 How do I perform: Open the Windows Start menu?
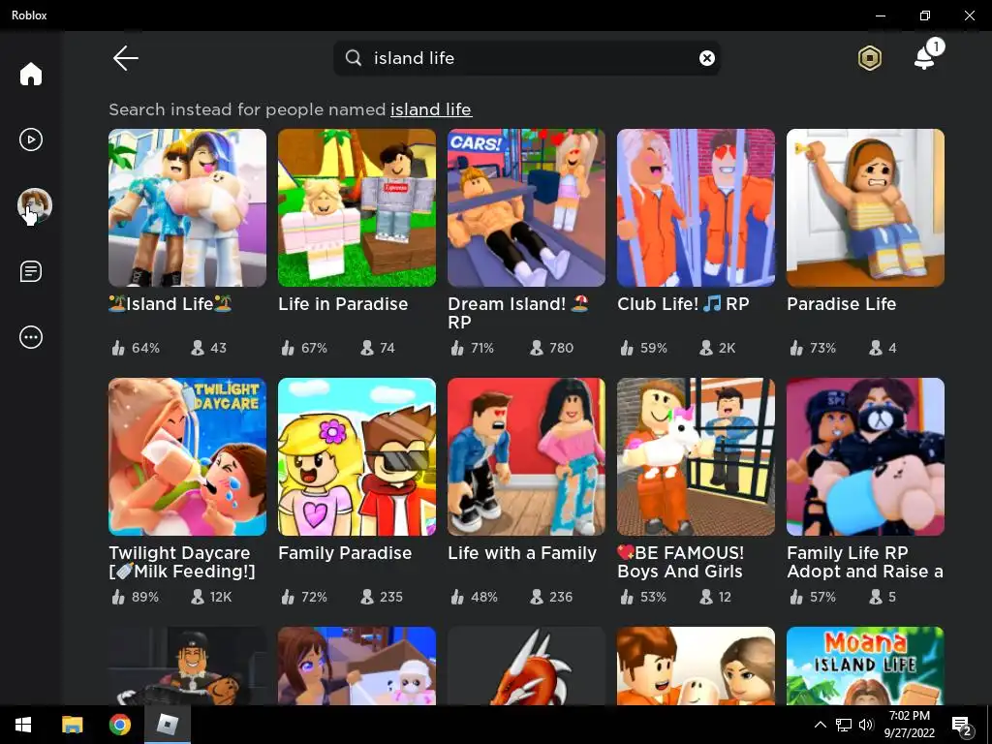tap(23, 725)
